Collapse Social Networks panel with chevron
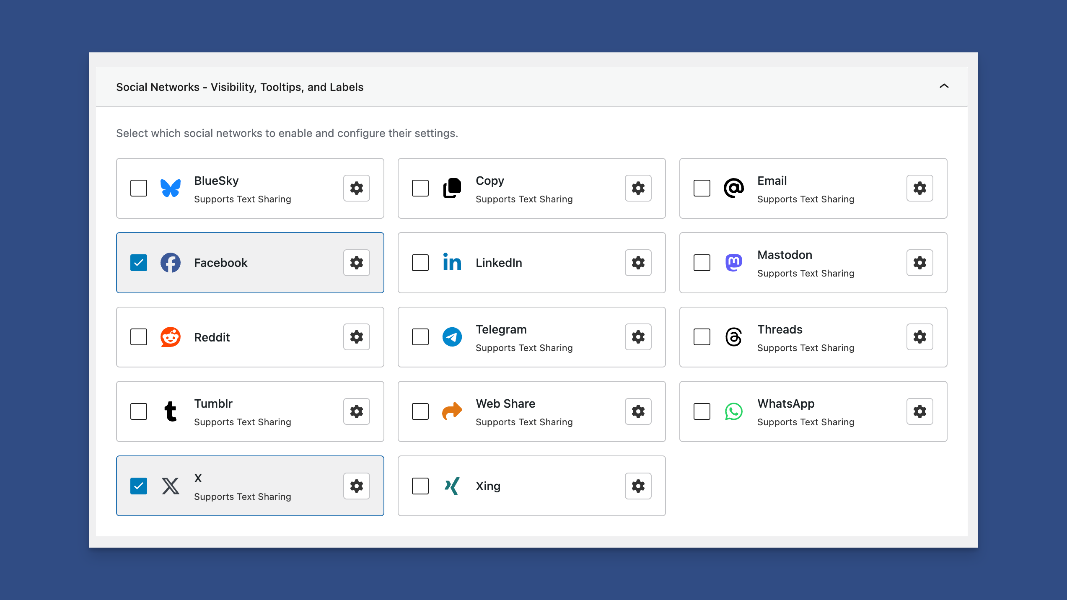Viewport: 1067px width, 600px height. pos(944,86)
